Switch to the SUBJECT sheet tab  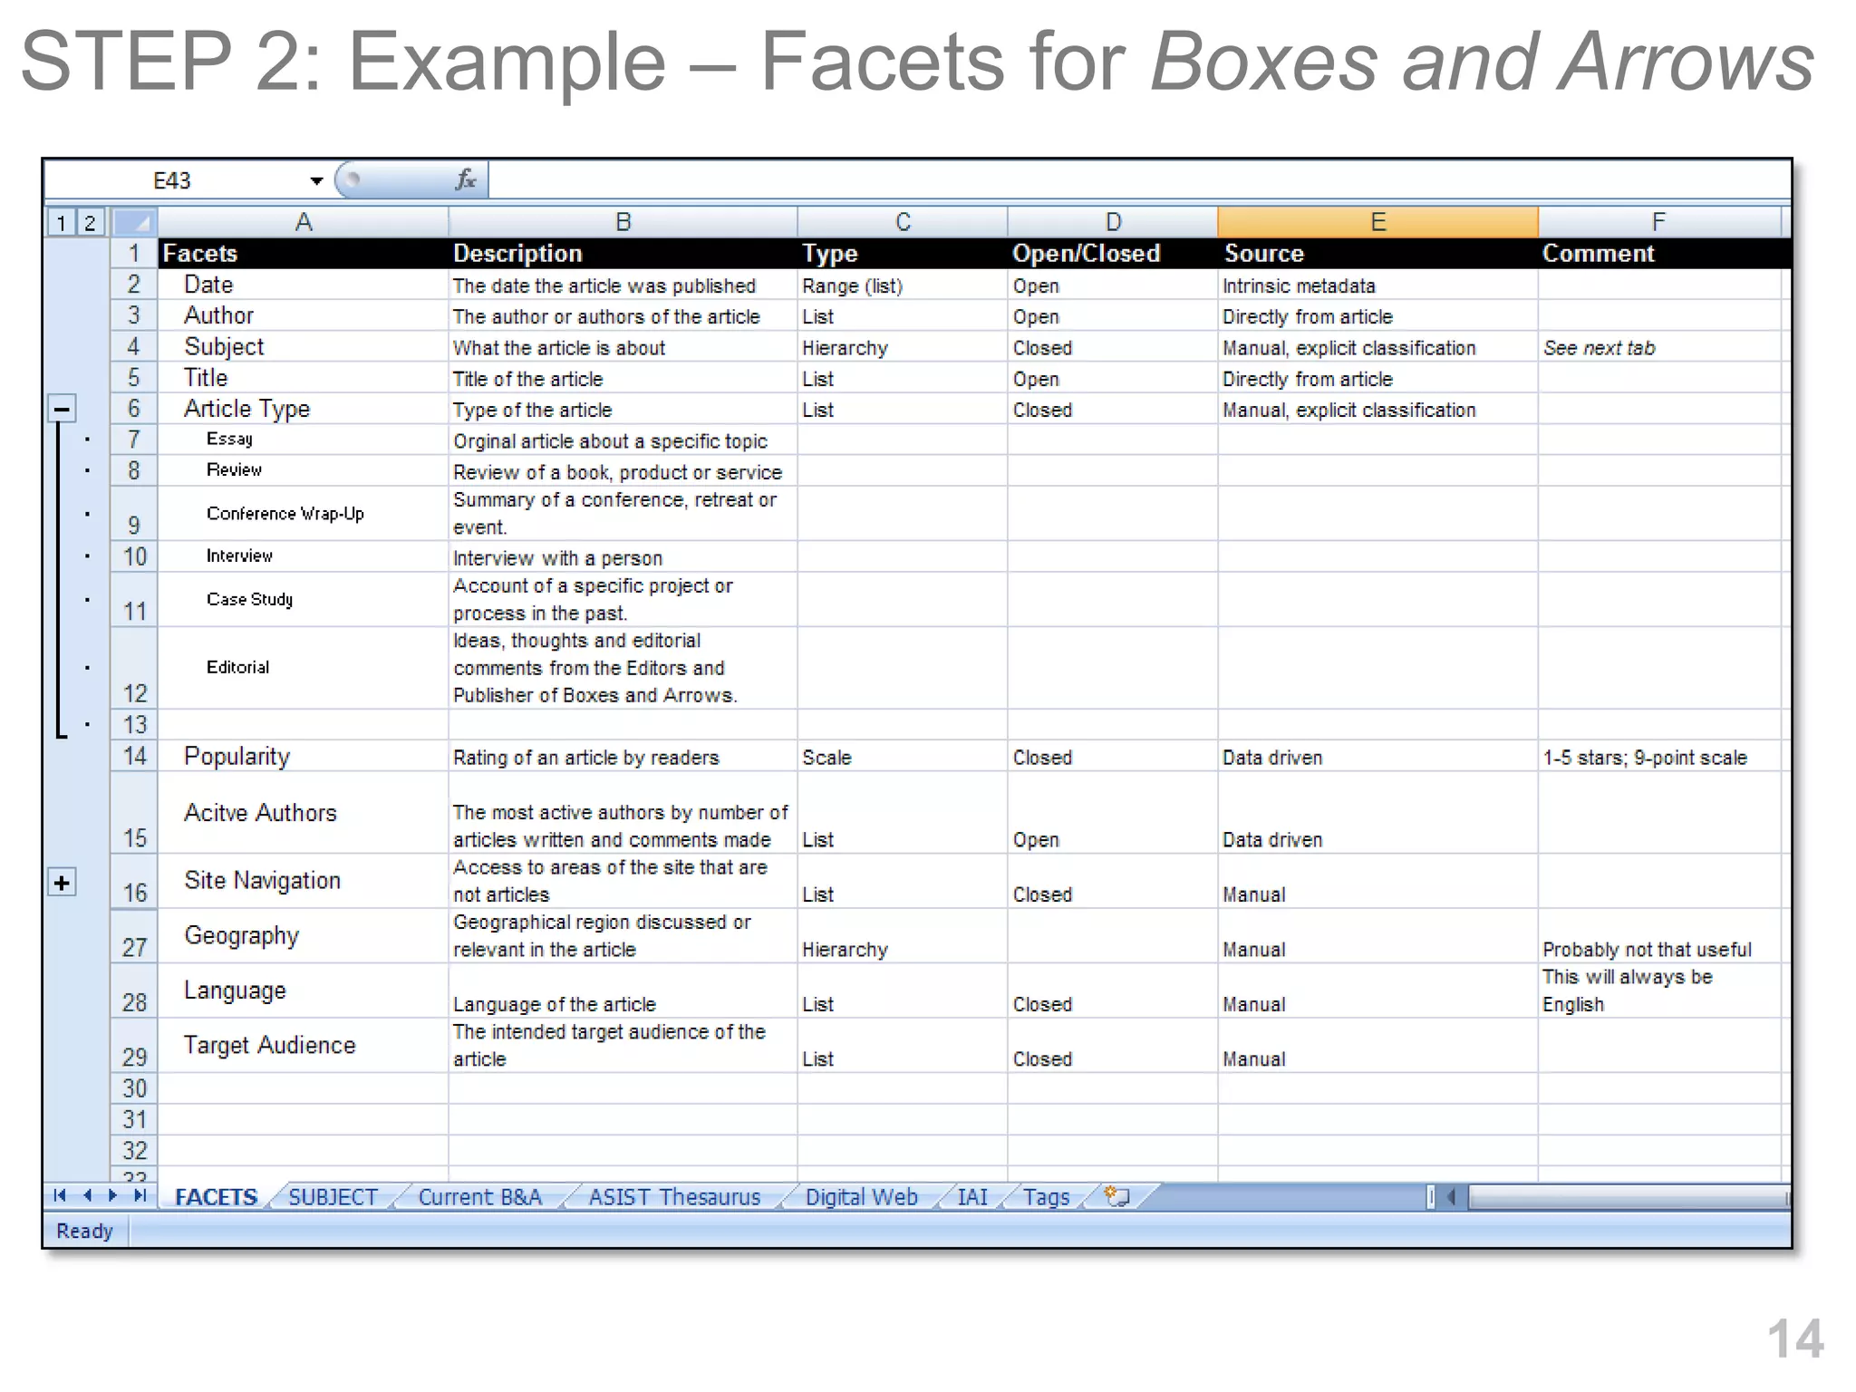333,1197
